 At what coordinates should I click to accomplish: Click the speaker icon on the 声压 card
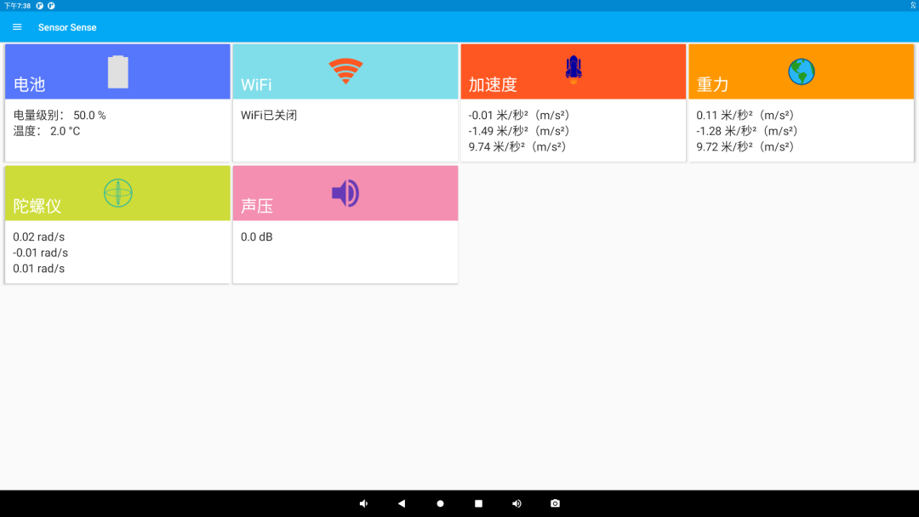(345, 192)
